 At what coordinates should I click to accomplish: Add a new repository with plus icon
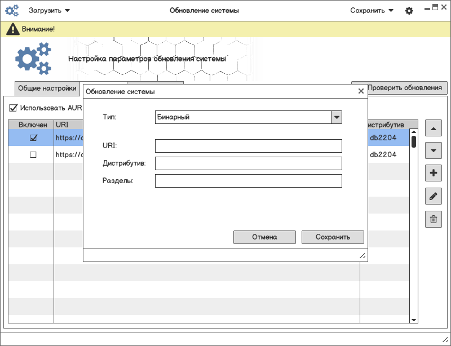pos(433,174)
